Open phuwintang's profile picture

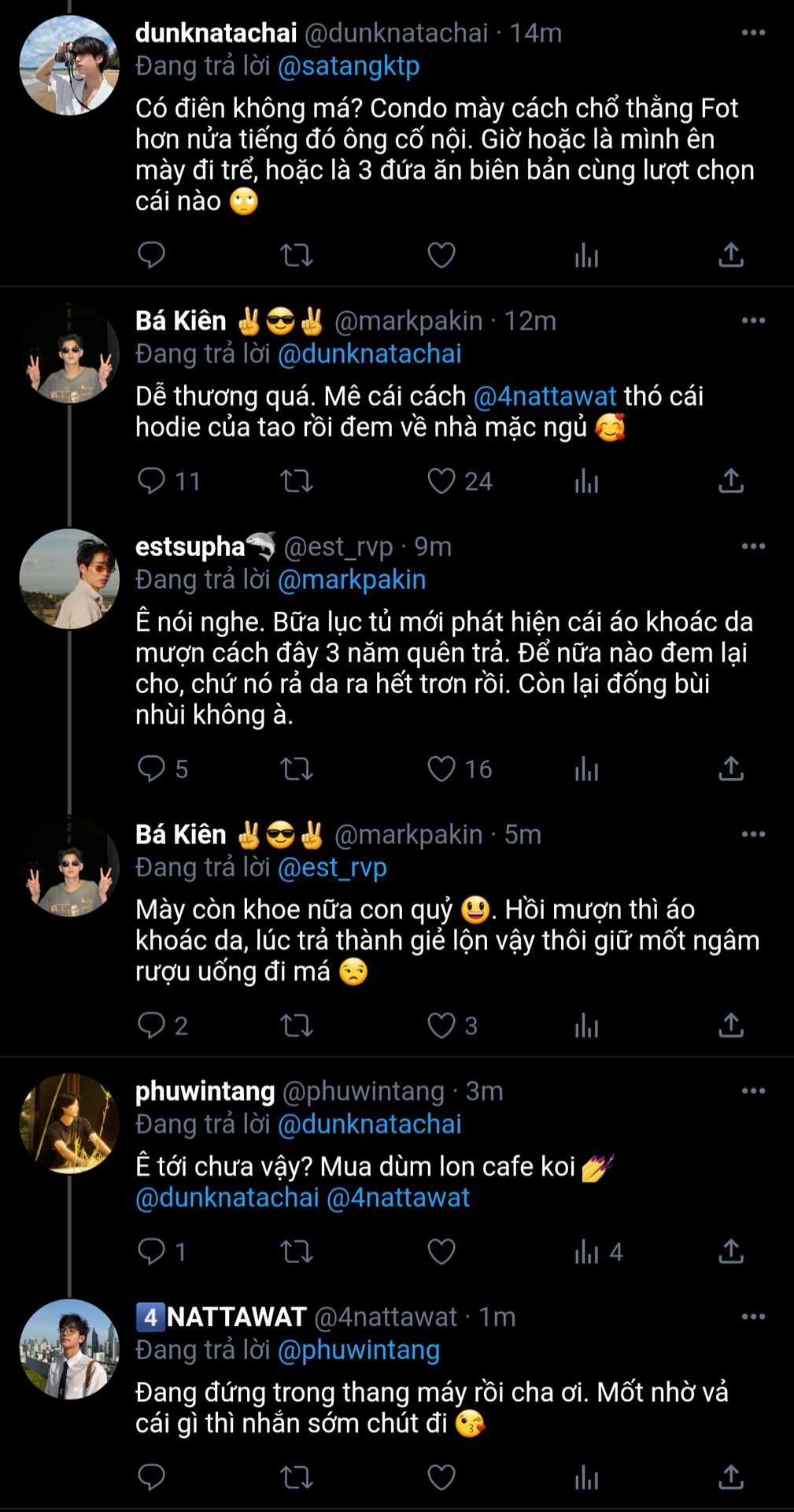tap(69, 1124)
